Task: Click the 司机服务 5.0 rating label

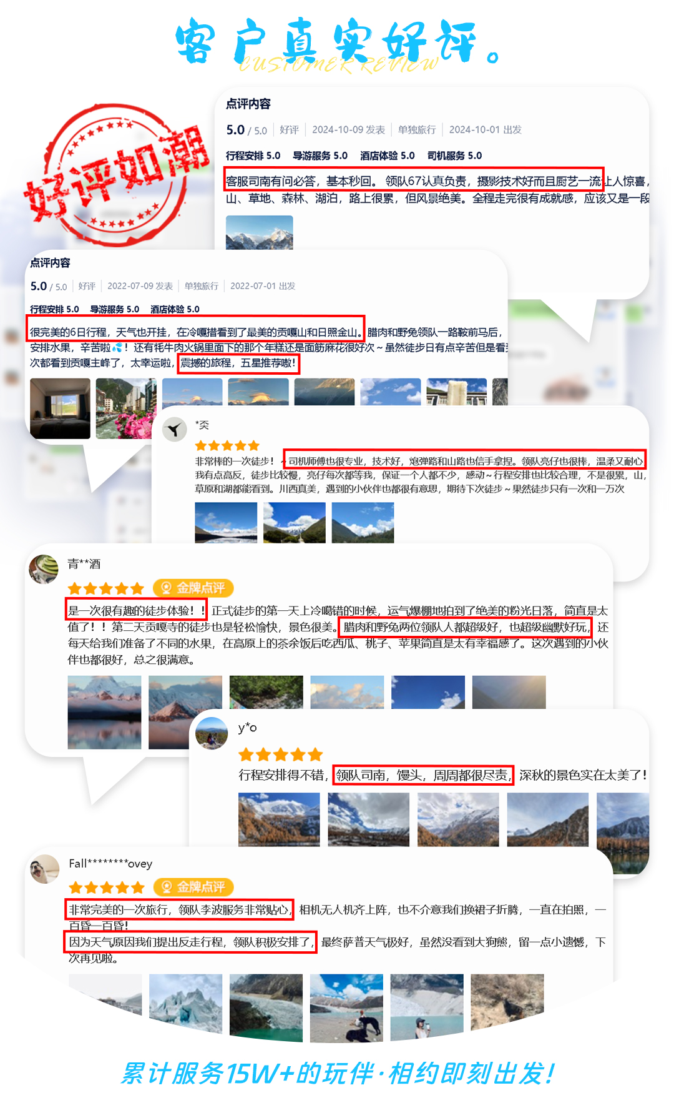Action: (454, 156)
